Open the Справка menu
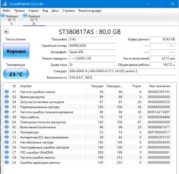This screenshot has height=174, width=179. click(68, 11)
